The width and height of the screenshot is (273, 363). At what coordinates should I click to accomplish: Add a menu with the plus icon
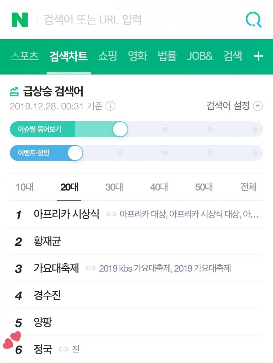pyautogui.click(x=258, y=56)
